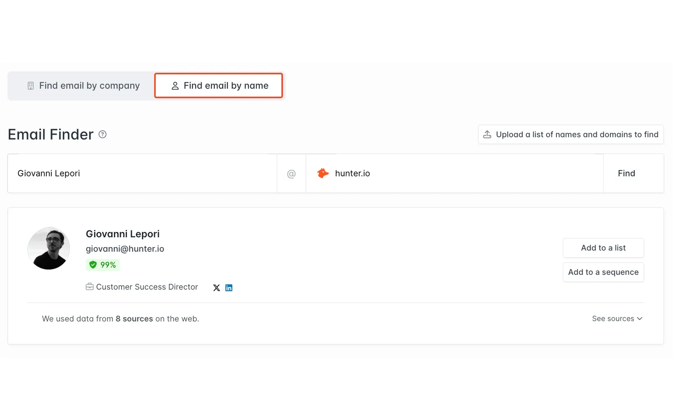Click the building icon on company tab
The height and width of the screenshot is (420, 673).
point(31,86)
